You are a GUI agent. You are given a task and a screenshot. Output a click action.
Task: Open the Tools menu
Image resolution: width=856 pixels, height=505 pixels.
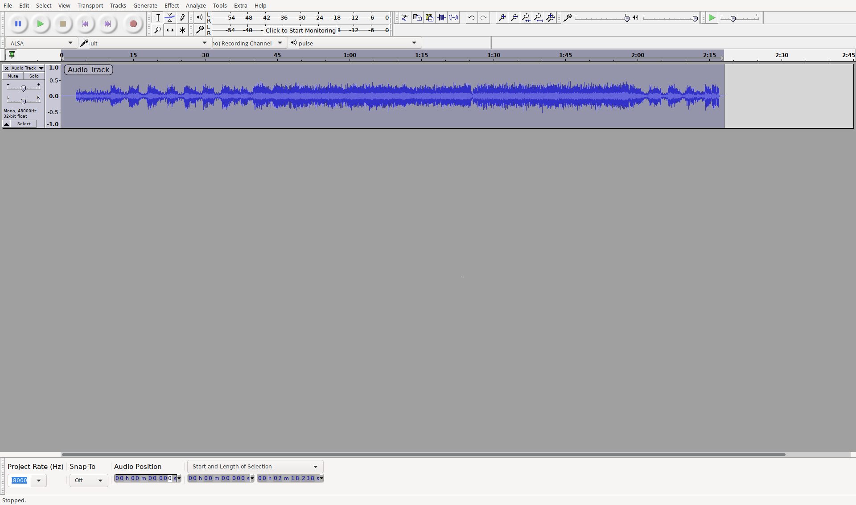pyautogui.click(x=220, y=5)
